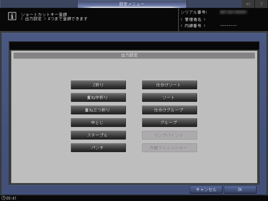
Task: Choose the パンチ button
Action: pyautogui.click(x=98, y=148)
